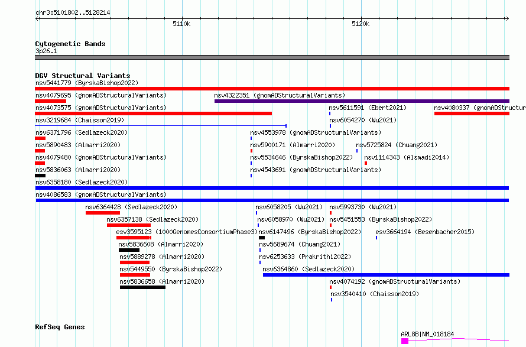Click nsv4553978 gnomAD variant label
This screenshot has height=347, width=526.
(316, 132)
